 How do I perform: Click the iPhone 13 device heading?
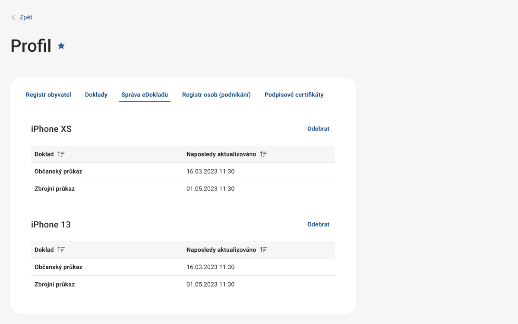pos(51,224)
